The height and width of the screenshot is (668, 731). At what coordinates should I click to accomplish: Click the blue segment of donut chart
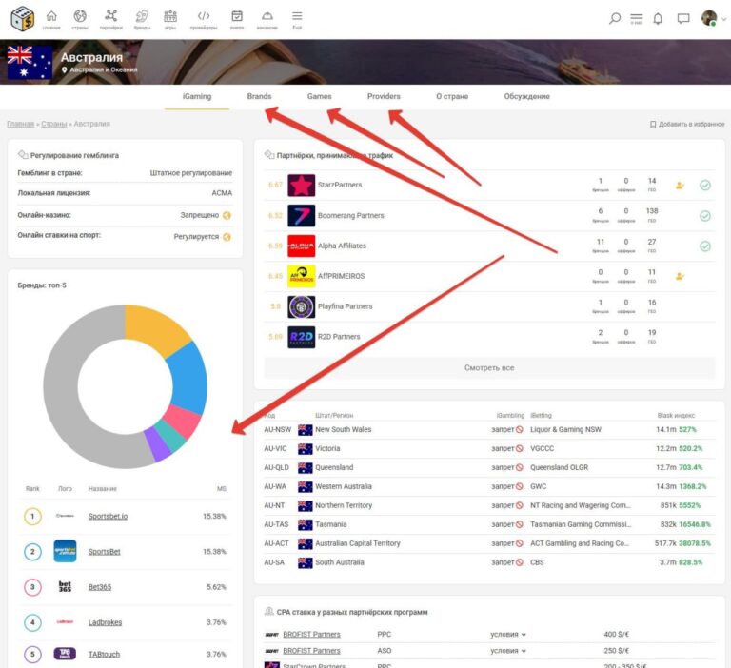coord(190,376)
